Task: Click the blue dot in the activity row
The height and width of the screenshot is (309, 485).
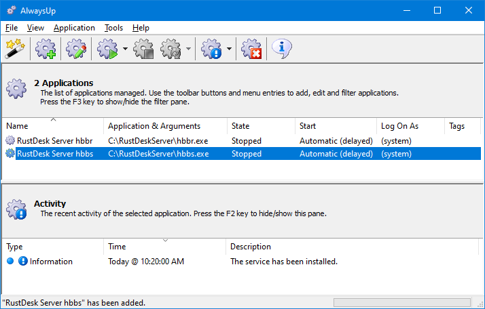Action: point(10,261)
